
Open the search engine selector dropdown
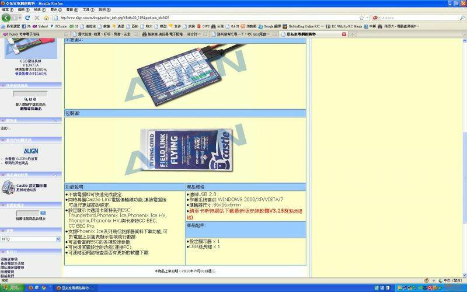click(377, 18)
